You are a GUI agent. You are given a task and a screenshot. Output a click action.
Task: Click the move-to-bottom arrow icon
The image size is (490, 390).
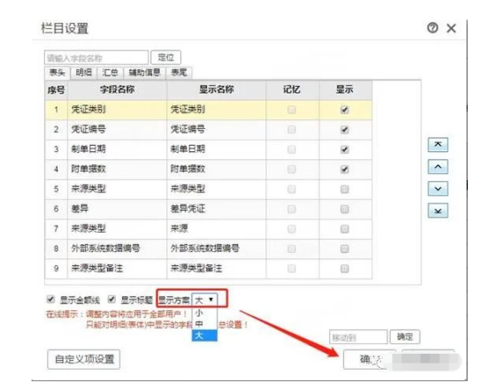click(x=438, y=210)
